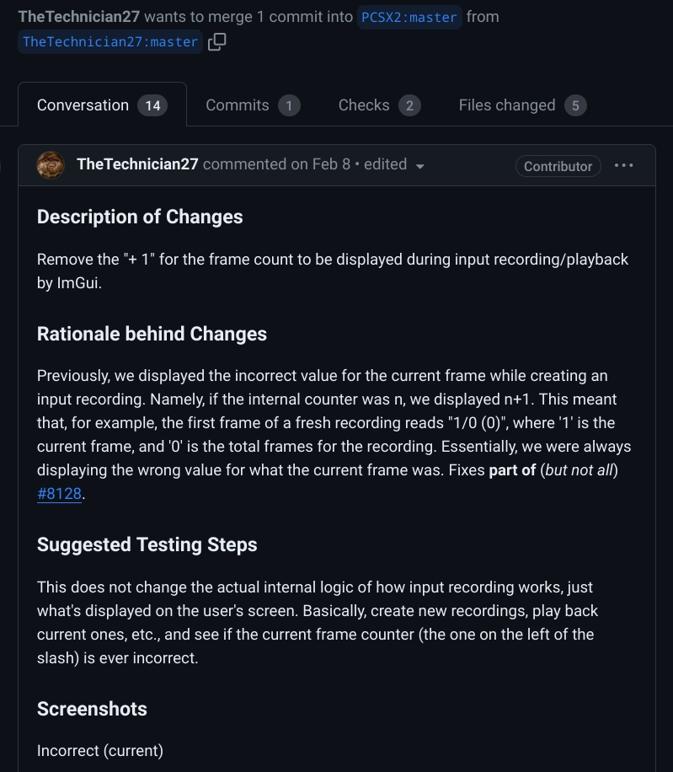Viewport: 673px width, 772px height.
Task: Open the Files changed tab
Action: [522, 105]
